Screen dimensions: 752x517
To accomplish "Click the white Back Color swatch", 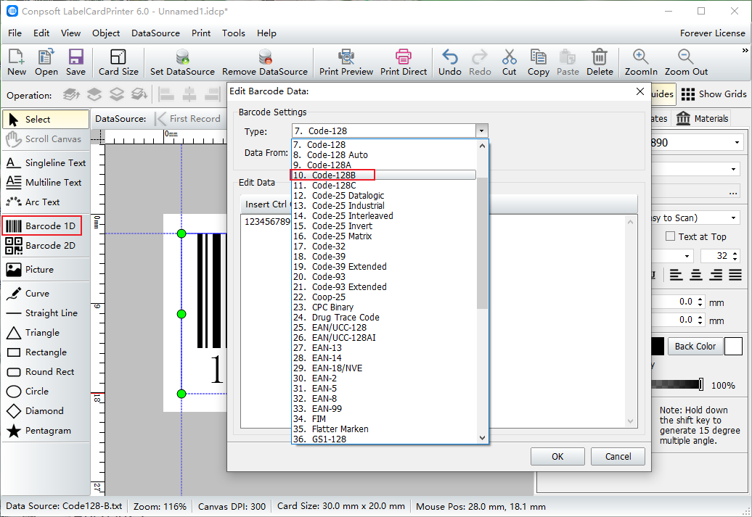I will [x=733, y=346].
